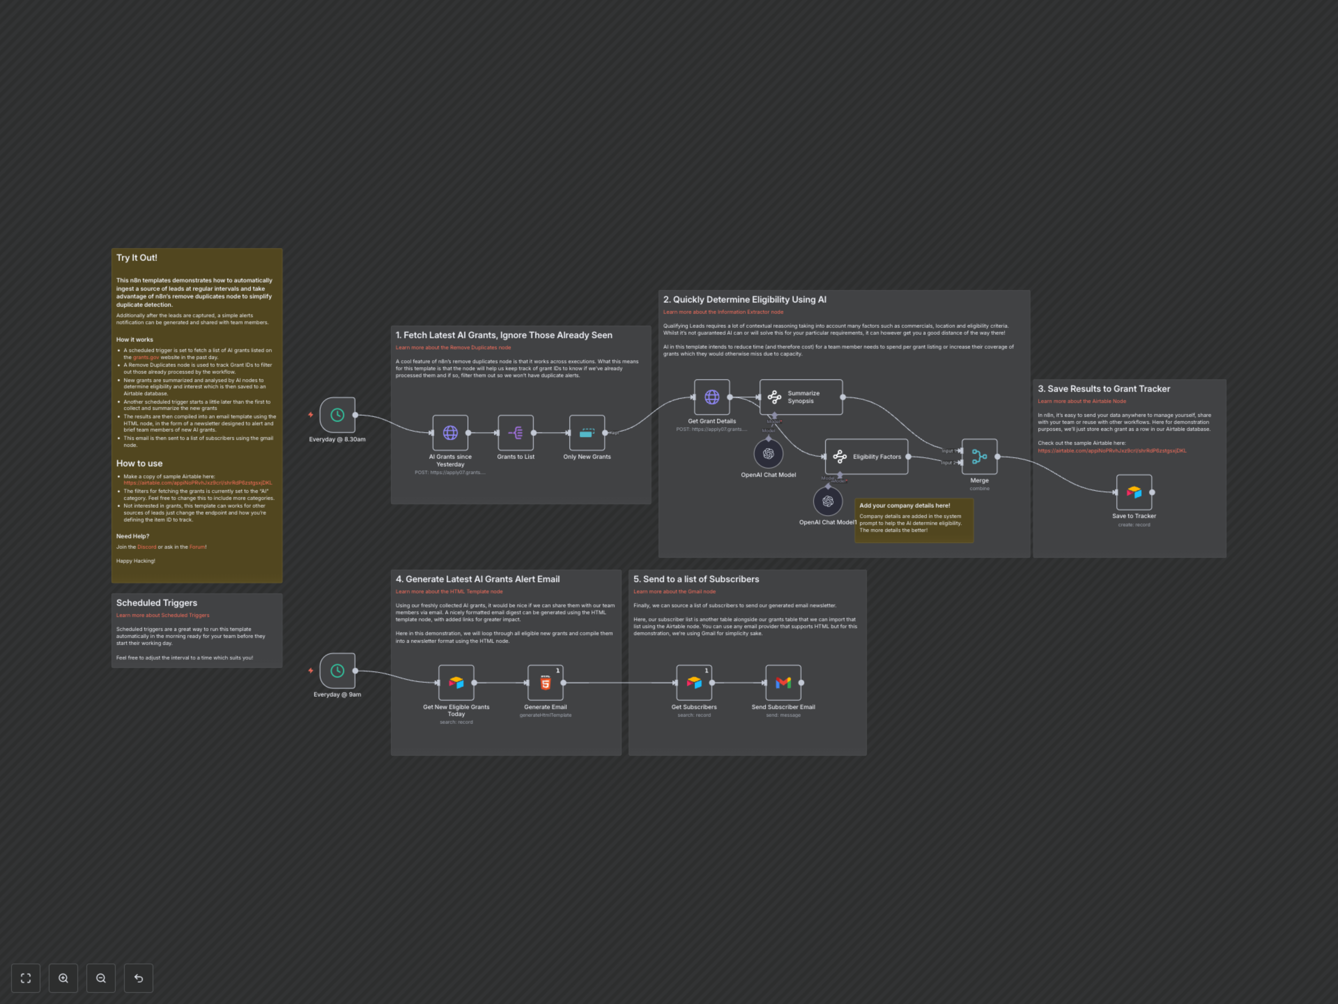Open the Save to Tracker Airtable node
Screen dimensions: 1338x1004
pyautogui.click(x=1133, y=493)
